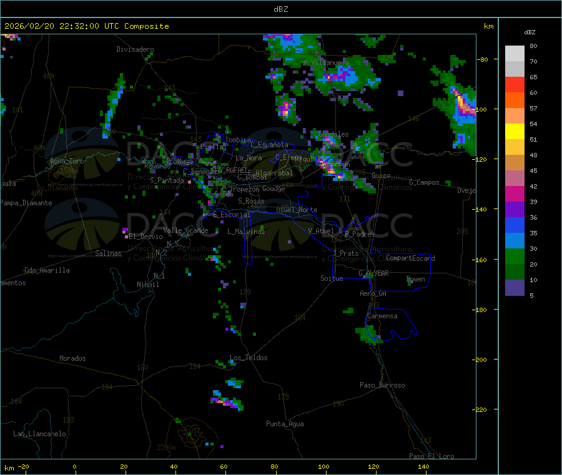Click the 'dBZ' heading above the color legend
This screenshot has width=562, height=475.
click(x=530, y=32)
